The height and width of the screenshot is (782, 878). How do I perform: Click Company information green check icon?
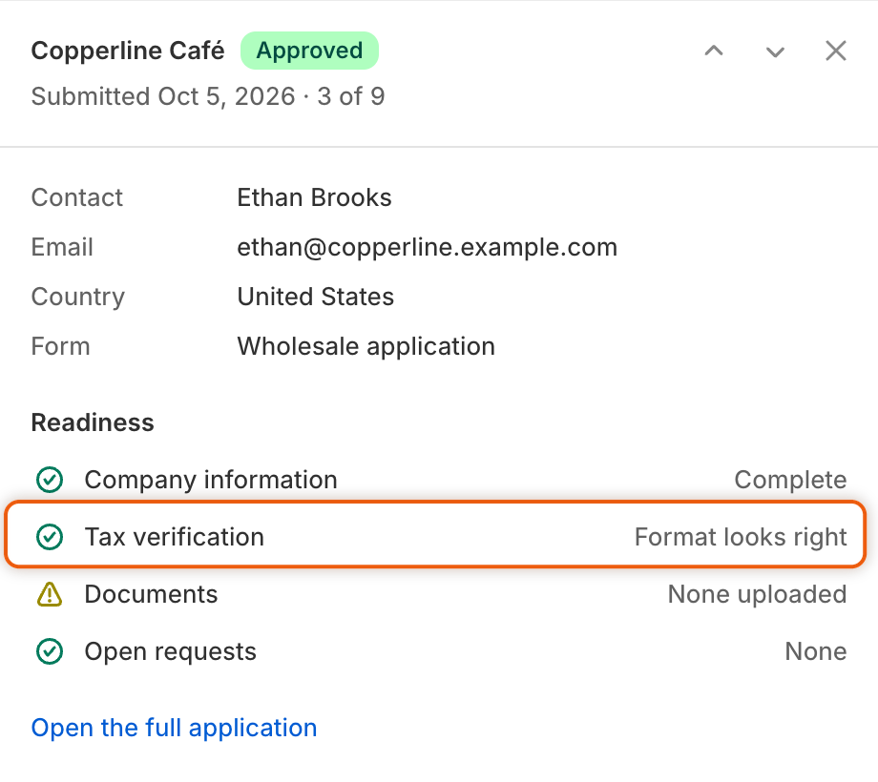50,480
